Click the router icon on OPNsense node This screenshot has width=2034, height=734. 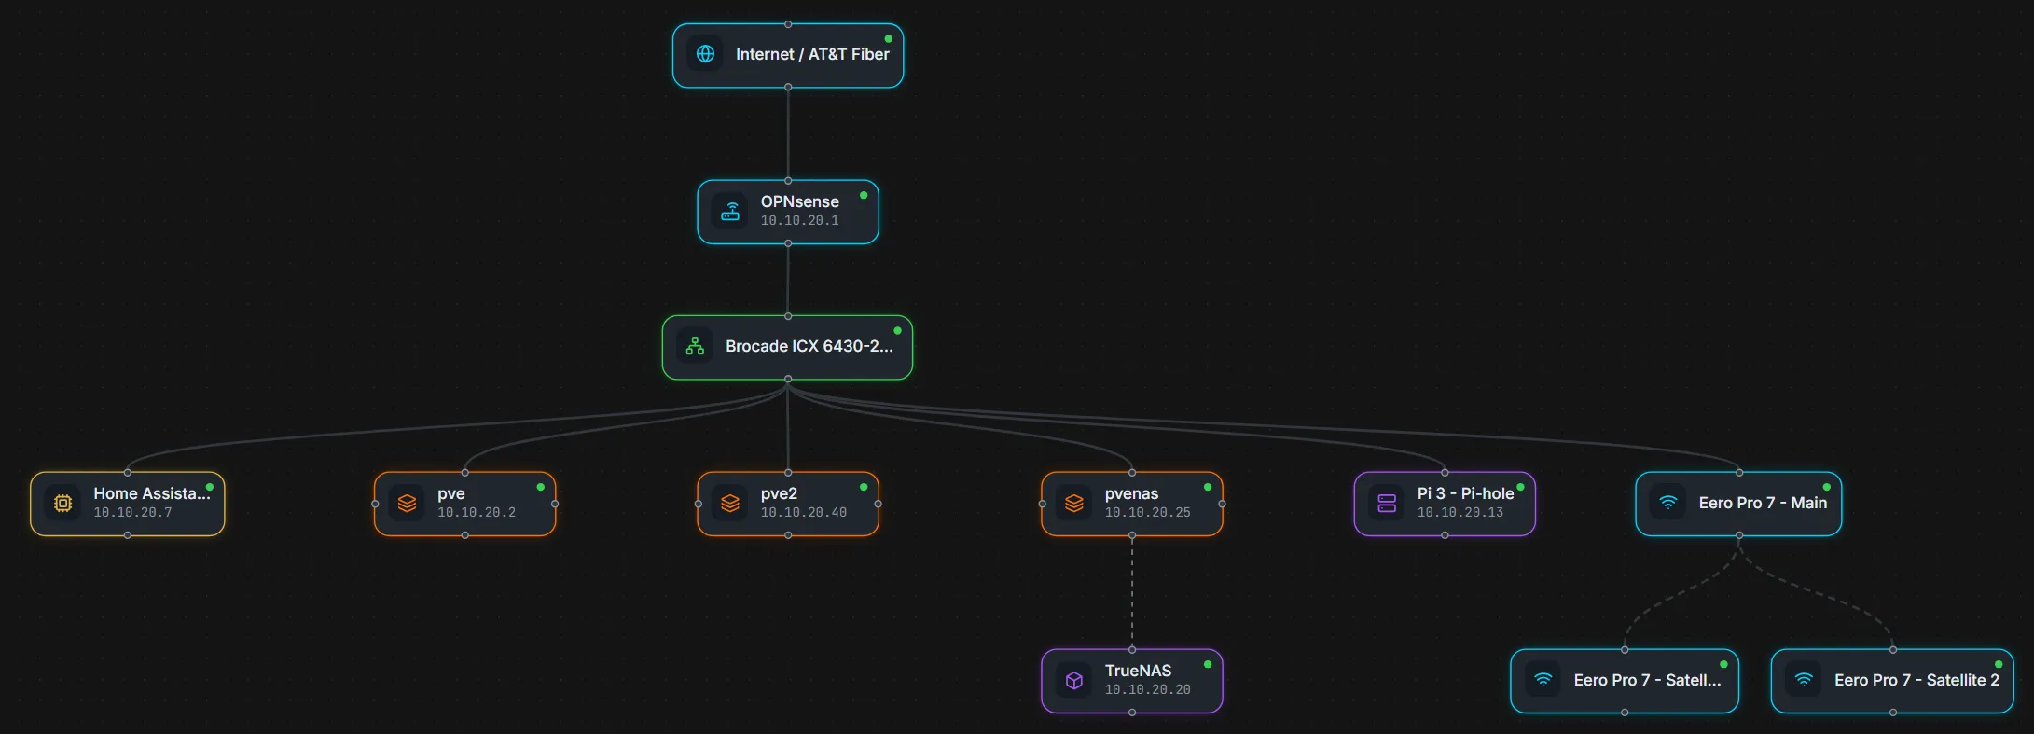click(730, 211)
